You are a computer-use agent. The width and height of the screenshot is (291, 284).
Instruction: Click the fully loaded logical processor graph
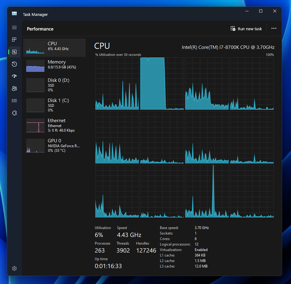162,84
